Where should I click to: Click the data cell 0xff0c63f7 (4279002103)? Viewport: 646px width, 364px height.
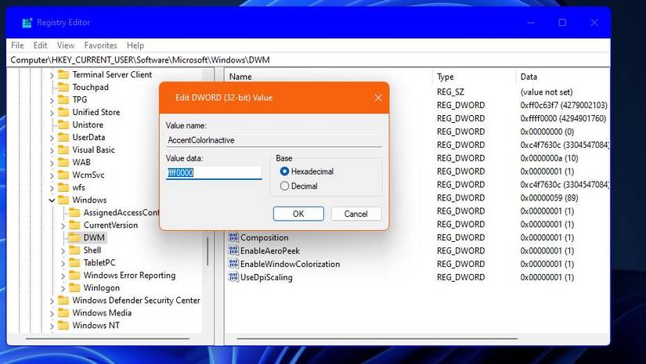(564, 105)
